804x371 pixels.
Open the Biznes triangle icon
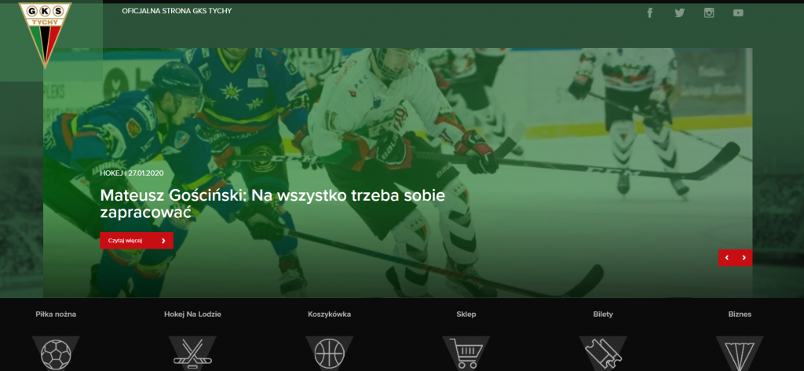click(740, 354)
